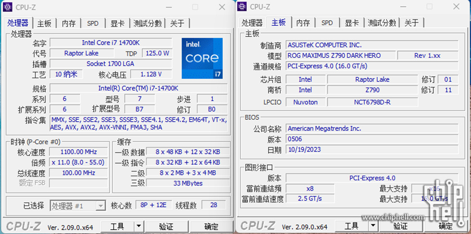This screenshot has width=471, height=234.
Task: Minimize the left CPU-Z window
Action: coord(169,7)
